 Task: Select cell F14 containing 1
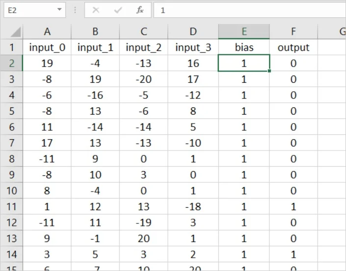point(294,254)
